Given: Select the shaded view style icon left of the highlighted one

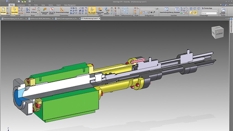Looking at the screenshot, I should [191, 13].
